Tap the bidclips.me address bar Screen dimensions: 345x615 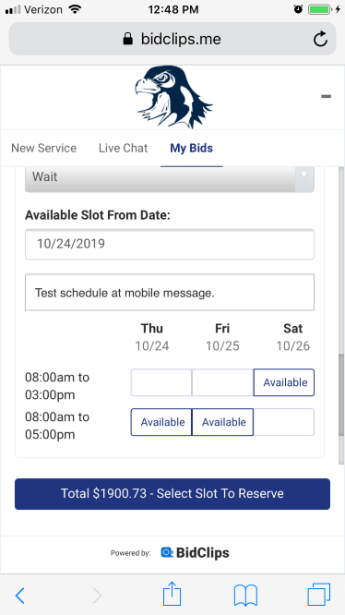[x=172, y=39]
